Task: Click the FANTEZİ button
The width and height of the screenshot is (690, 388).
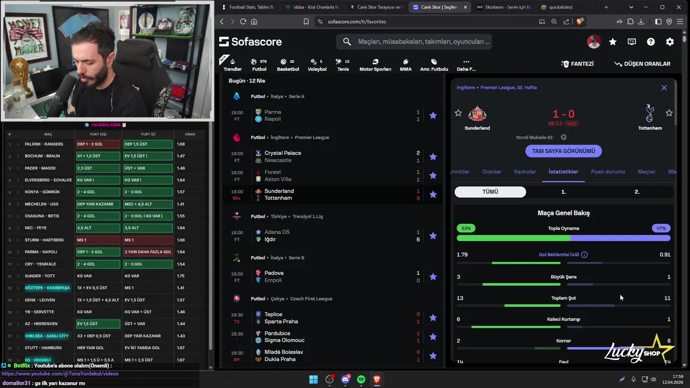Action: coord(577,64)
